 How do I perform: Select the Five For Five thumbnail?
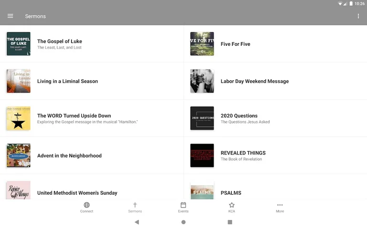pos(202,44)
